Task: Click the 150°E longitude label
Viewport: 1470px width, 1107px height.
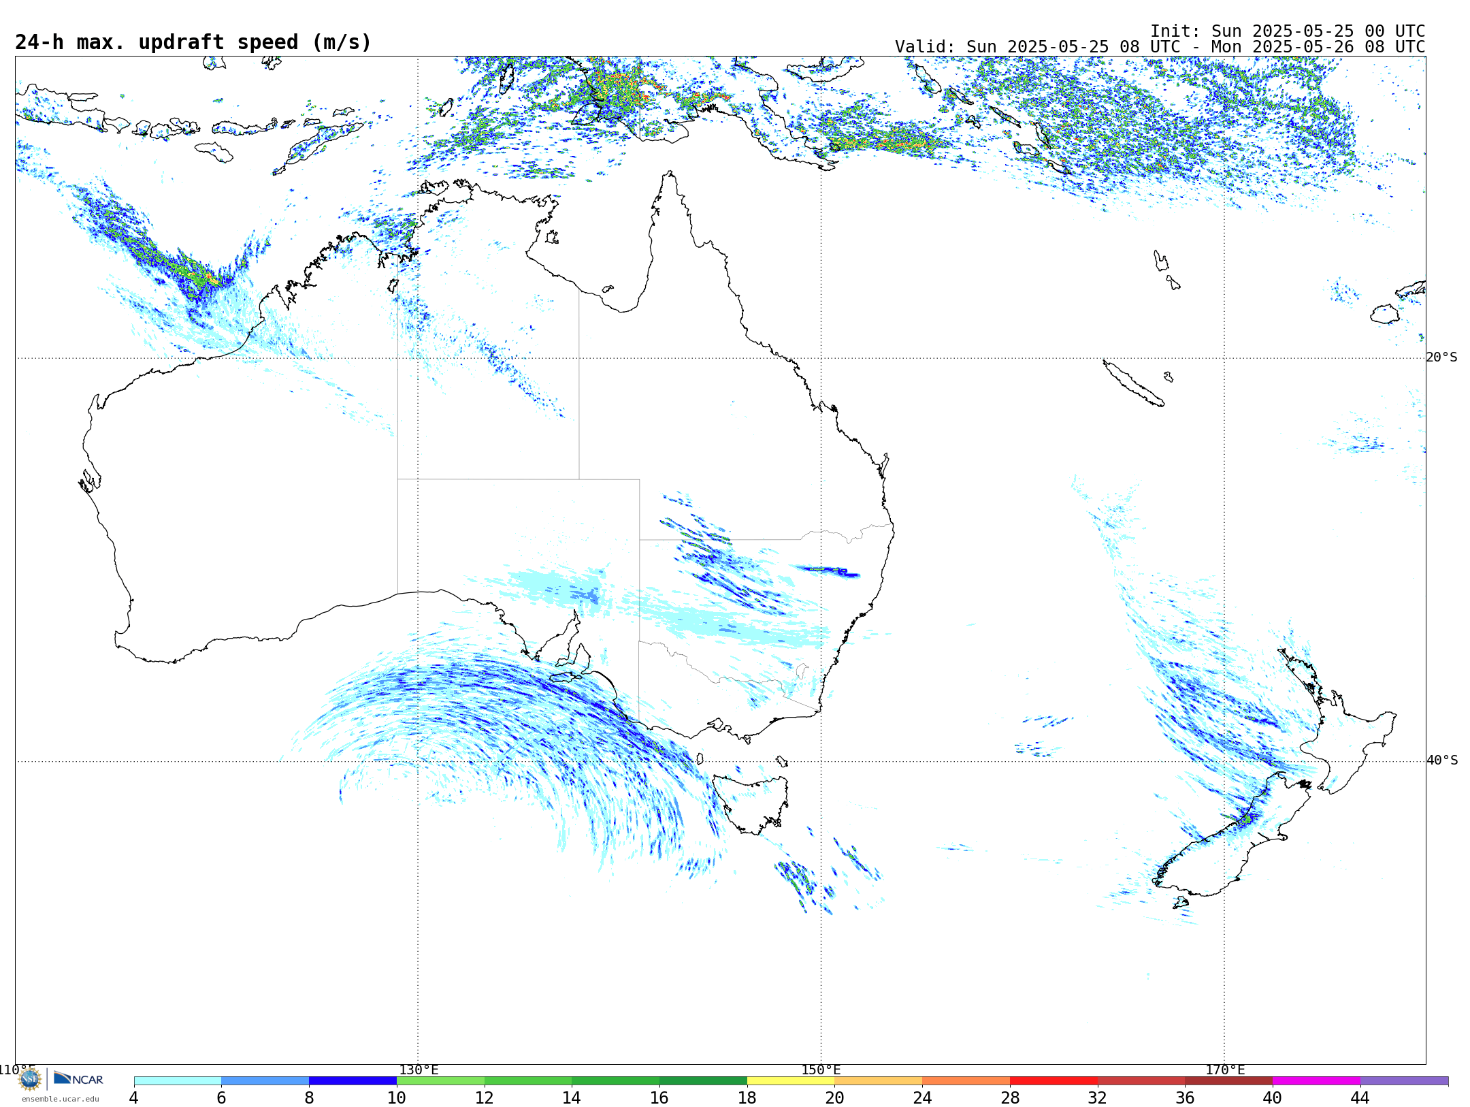Action: coord(821,1070)
